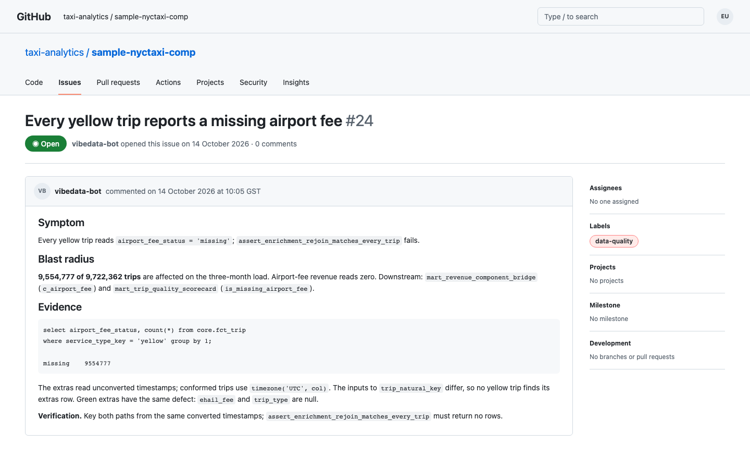This screenshot has height=469, width=750.
Task: Click the VB avatar of vibedata-bot
Action: pos(42,191)
